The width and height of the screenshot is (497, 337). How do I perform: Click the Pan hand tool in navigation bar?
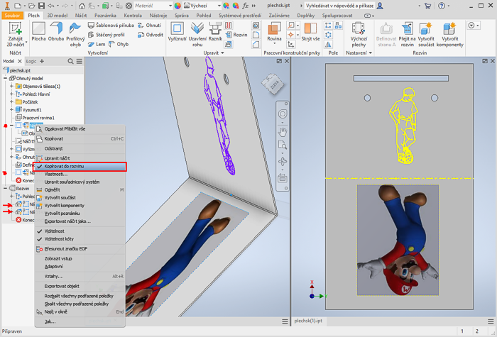click(x=283, y=131)
